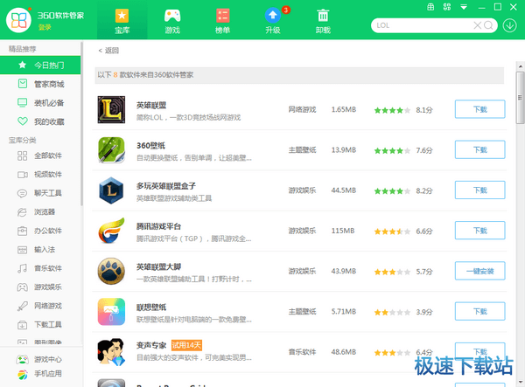Select 网络游戏 category in sidebar

click(40, 306)
